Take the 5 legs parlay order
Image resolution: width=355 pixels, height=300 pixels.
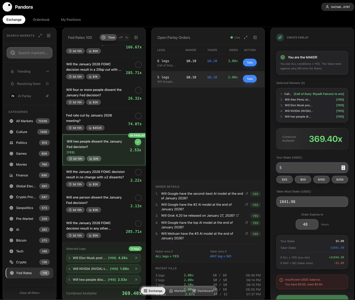(x=250, y=79)
